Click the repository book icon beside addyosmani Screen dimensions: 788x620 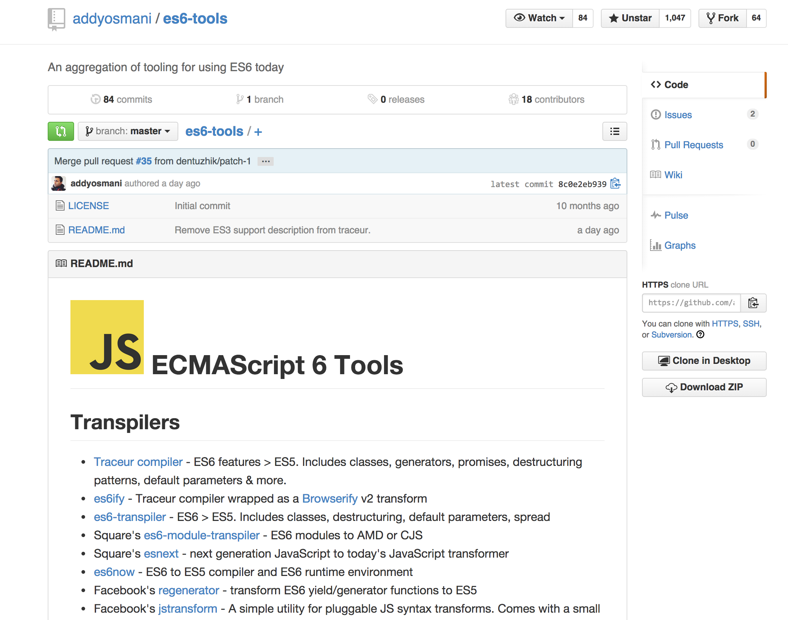[56, 19]
